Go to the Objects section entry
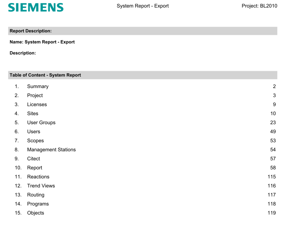Screen dimensions: 284x251 [x=36, y=213]
